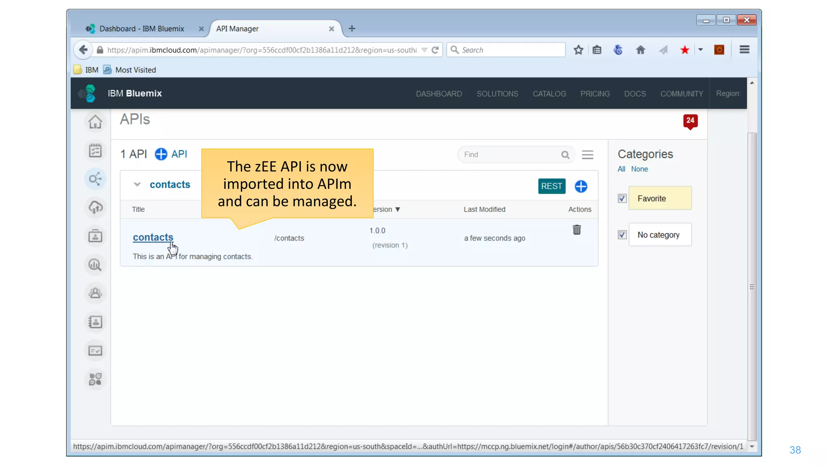Image resolution: width=828 pixels, height=466 pixels.
Task: Open DOCS in Bluemix nav
Action: [635, 93]
